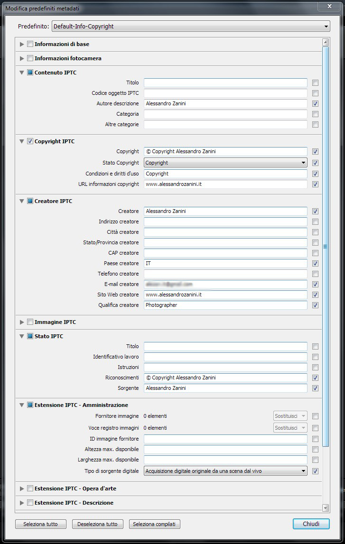This screenshot has height=544, width=345.
Task: Expand the Informazioni di base section
Action: (x=22, y=44)
